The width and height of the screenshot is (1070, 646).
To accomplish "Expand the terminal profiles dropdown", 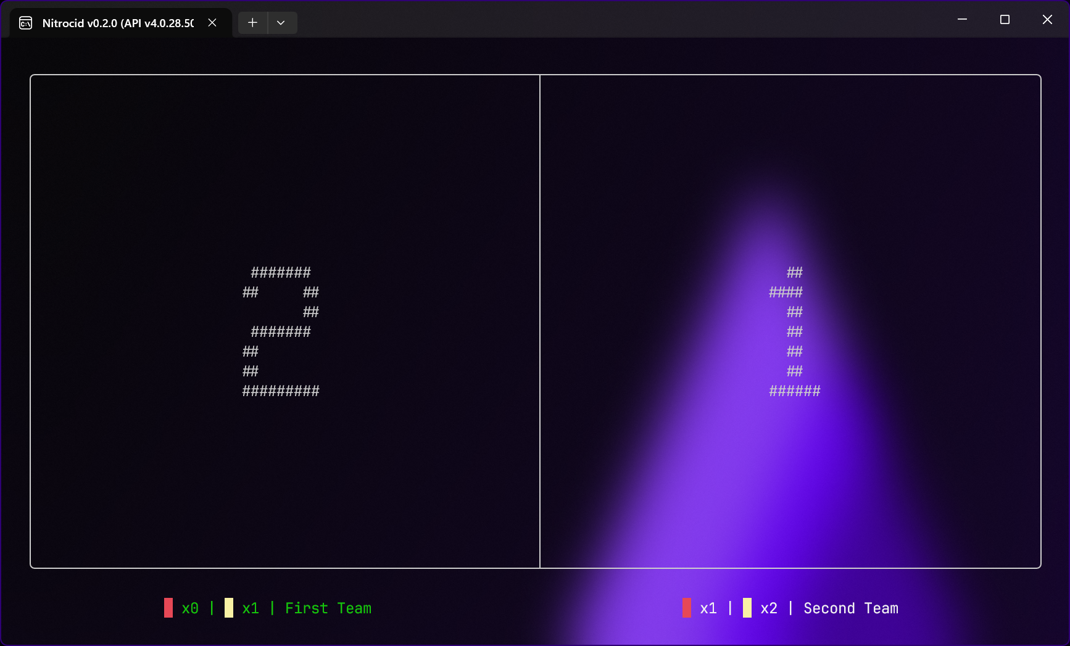I will pyautogui.click(x=281, y=23).
